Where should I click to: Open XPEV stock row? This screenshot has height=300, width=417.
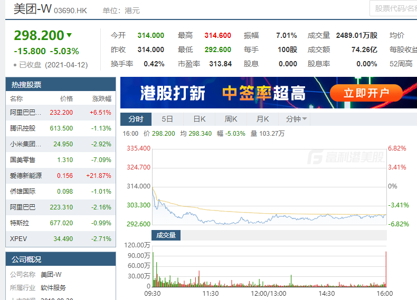(61, 239)
